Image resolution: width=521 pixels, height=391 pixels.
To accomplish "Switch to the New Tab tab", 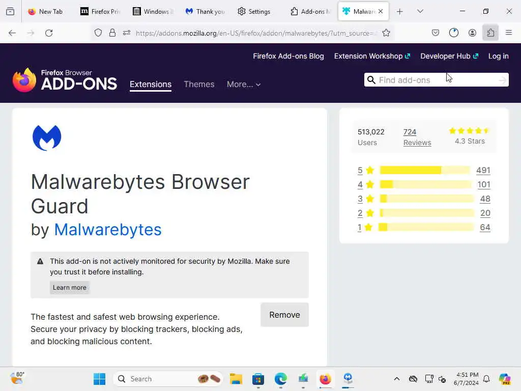I will click(46, 12).
